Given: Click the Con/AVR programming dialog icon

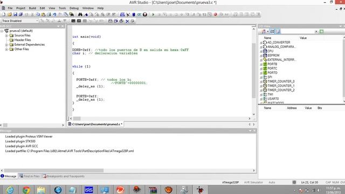Looking at the screenshot, I should coord(139,15).
